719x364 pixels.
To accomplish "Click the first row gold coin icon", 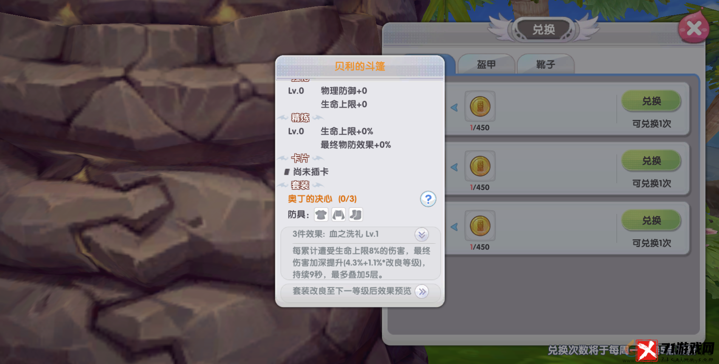I will point(480,107).
